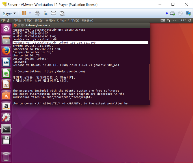Image resolution: width=193 pixels, height=163 pixels.
Task: Click the teluser@server terminal title bar
Action: coord(81,26)
